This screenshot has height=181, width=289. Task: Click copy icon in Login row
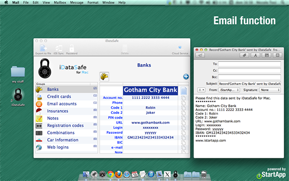(183, 127)
